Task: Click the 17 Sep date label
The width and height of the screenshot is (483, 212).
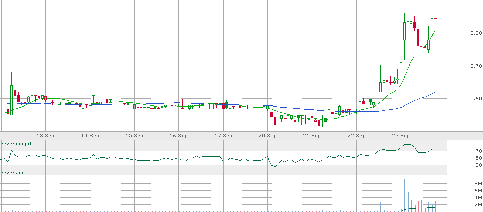Action: tap(223, 136)
